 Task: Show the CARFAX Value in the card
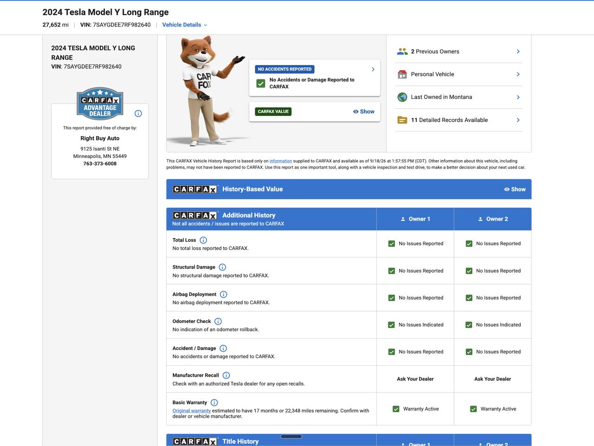(x=363, y=111)
